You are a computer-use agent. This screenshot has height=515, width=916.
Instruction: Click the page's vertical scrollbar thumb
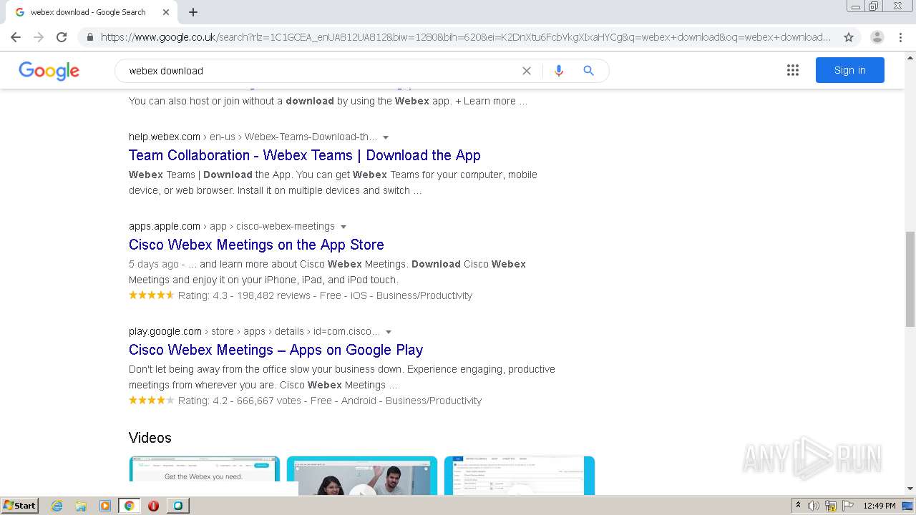pos(910,279)
